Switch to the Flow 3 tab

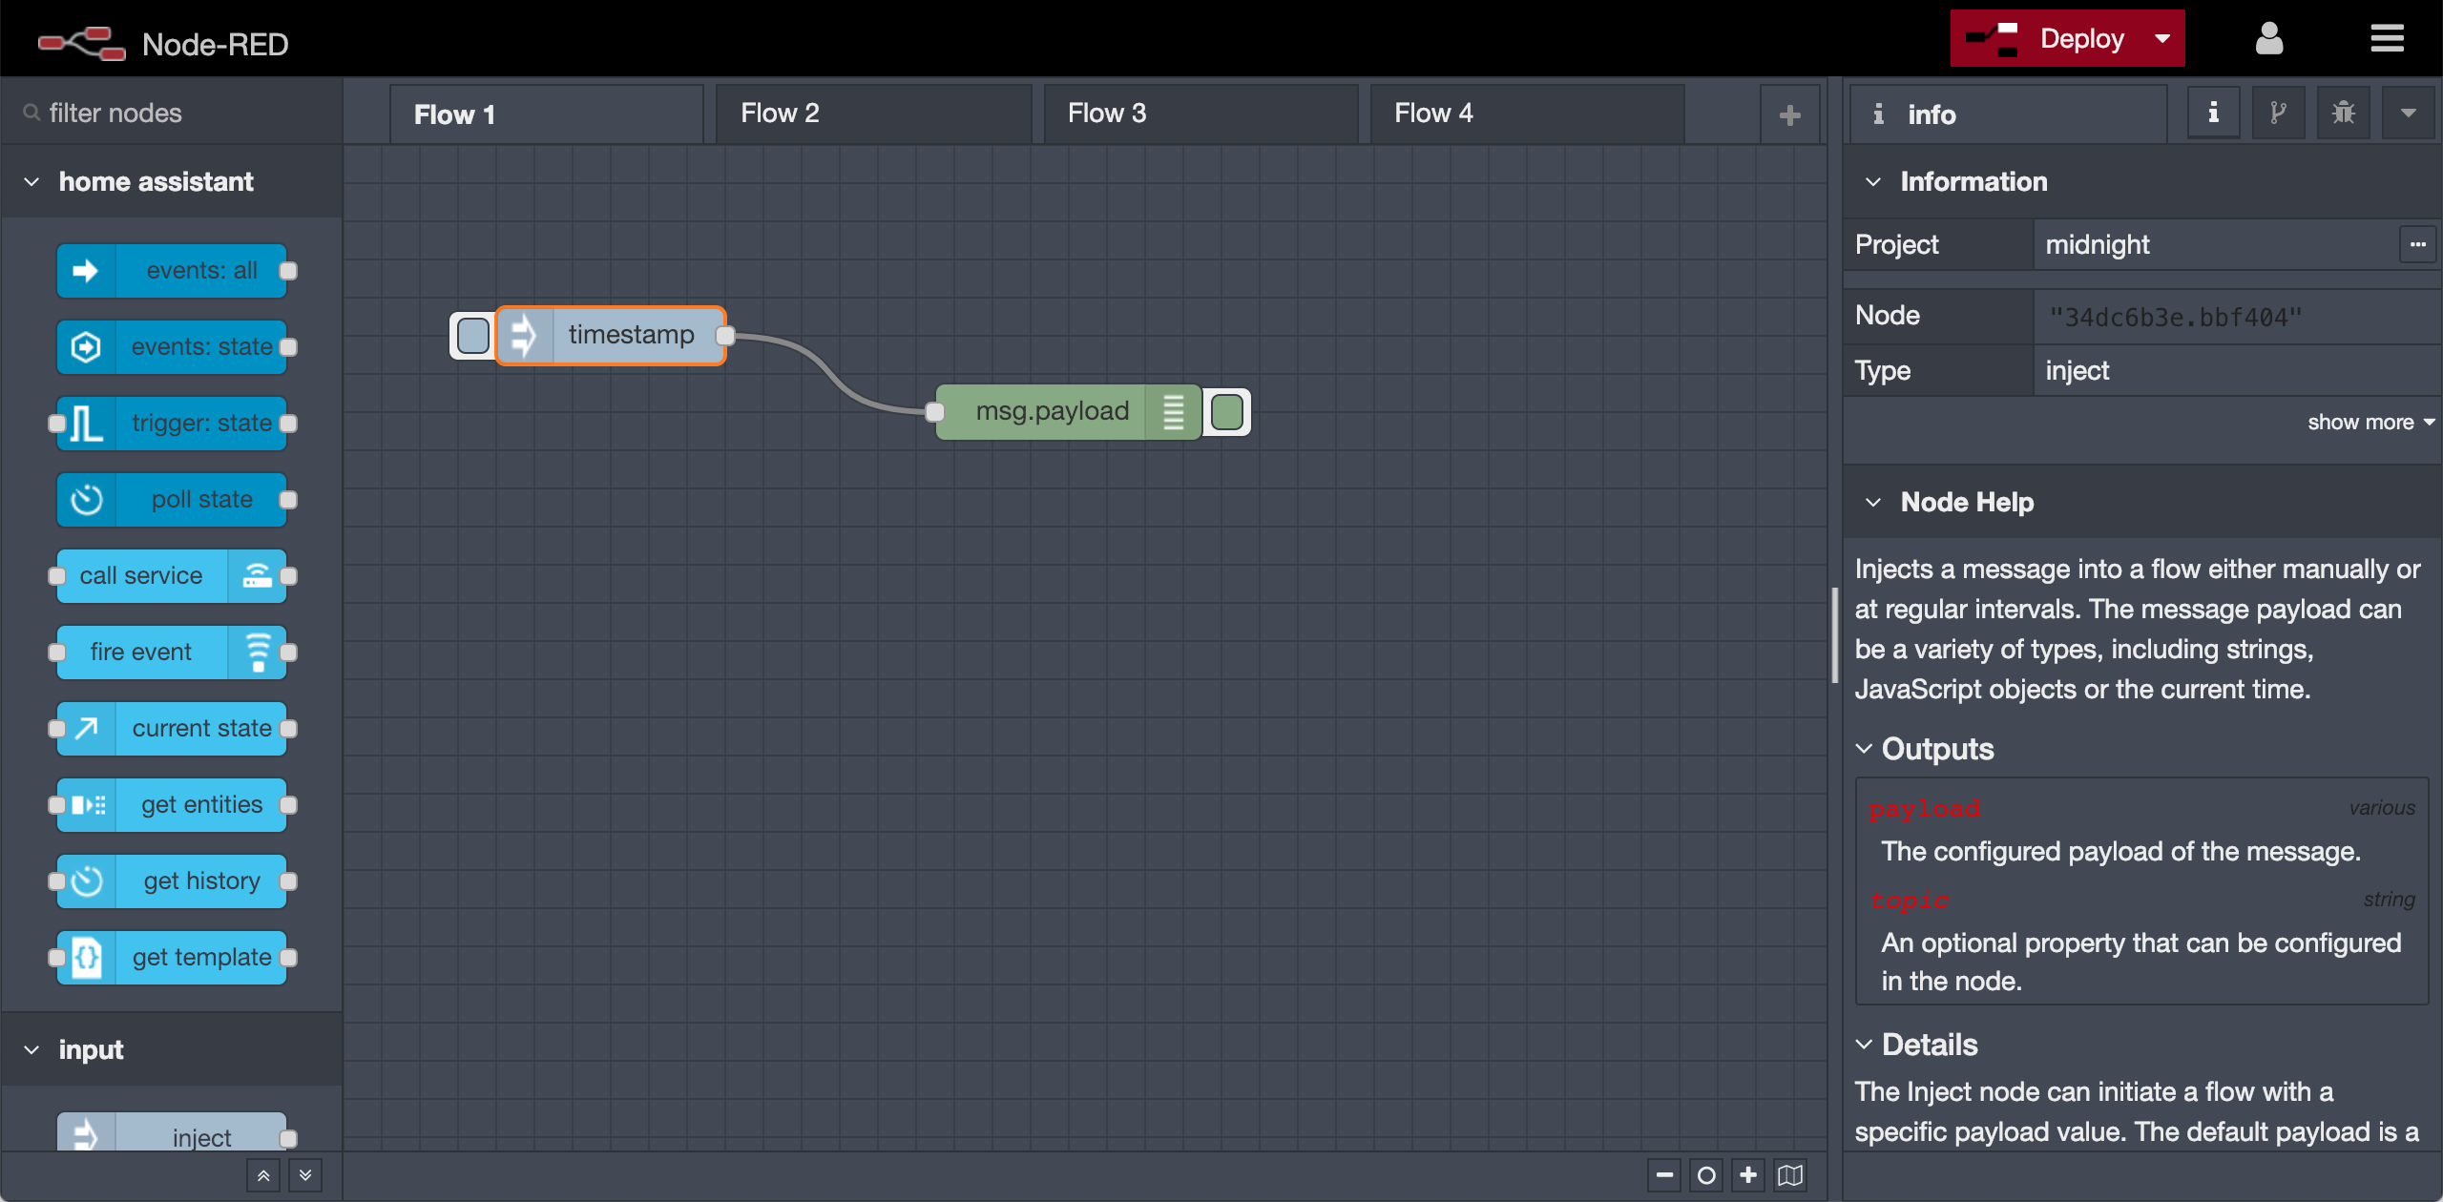(1107, 114)
